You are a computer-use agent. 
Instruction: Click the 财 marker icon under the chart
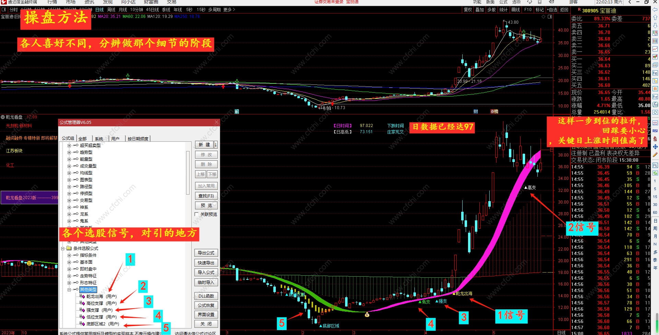pyautogui.click(x=476, y=112)
